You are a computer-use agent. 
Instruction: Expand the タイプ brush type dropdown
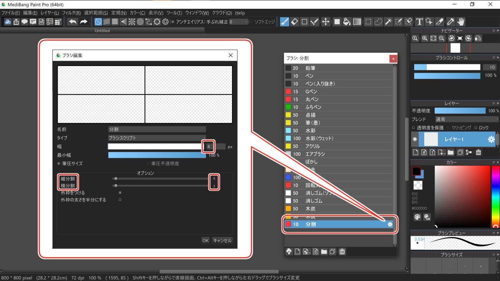[157, 138]
